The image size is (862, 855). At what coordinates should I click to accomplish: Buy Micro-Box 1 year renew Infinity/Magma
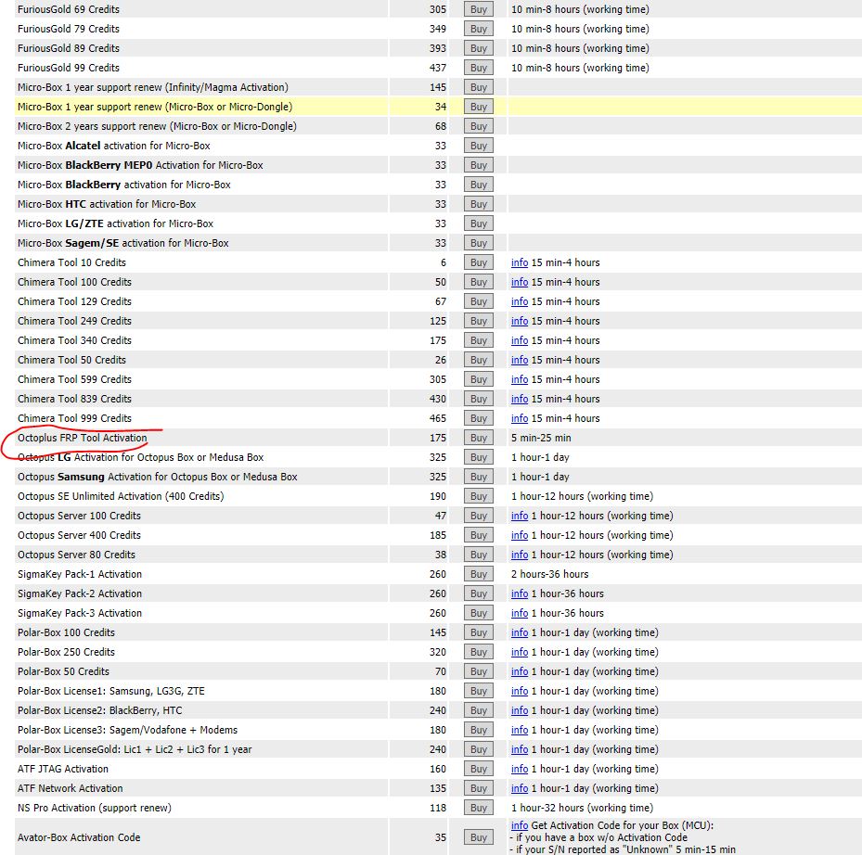pyautogui.click(x=478, y=87)
